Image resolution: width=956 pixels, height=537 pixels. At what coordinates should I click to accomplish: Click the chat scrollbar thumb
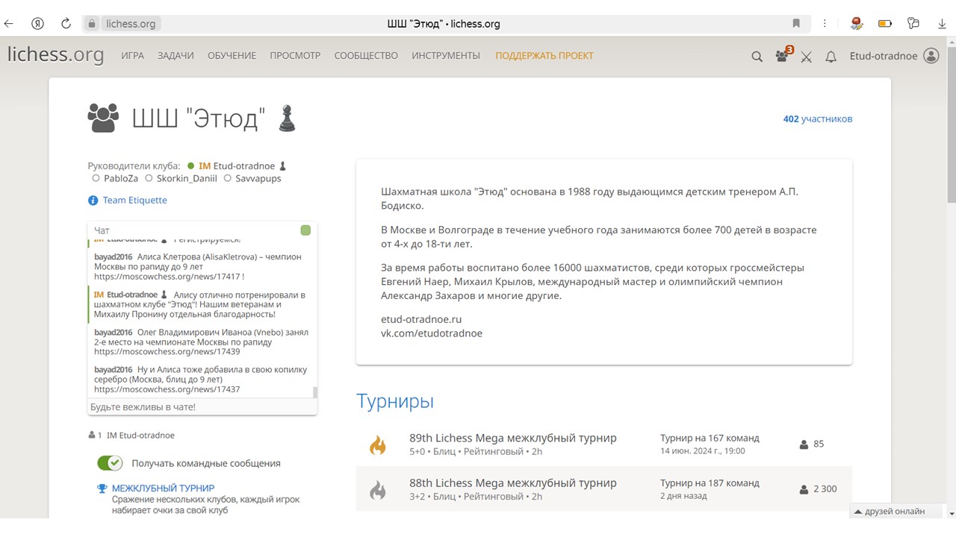pyautogui.click(x=315, y=392)
